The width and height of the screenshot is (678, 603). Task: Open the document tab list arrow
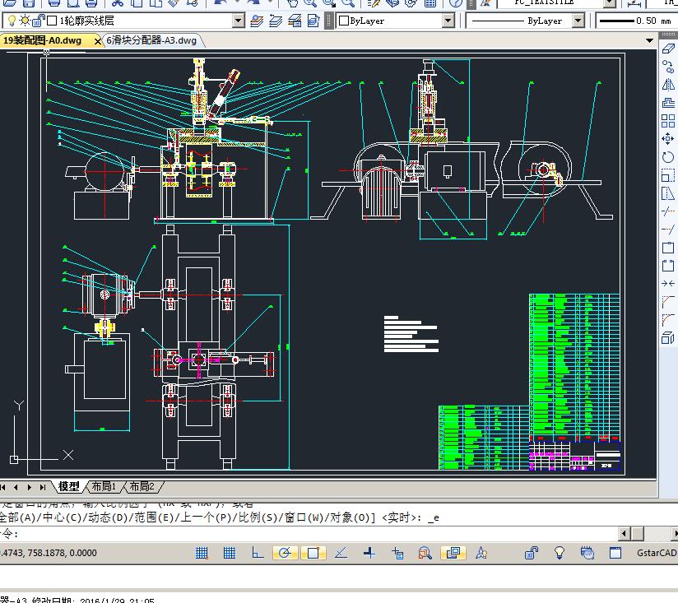point(649,40)
